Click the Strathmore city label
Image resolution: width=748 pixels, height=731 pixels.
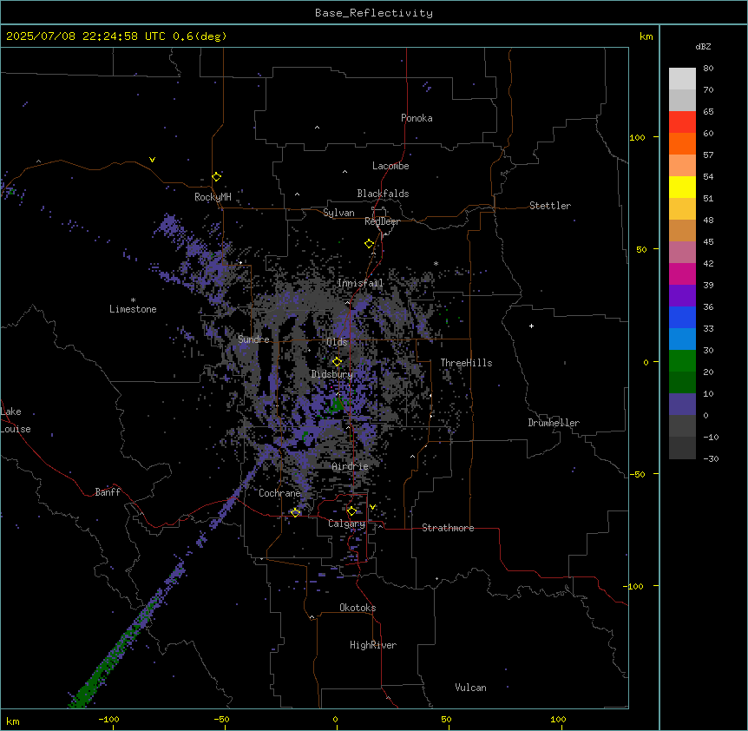point(448,528)
